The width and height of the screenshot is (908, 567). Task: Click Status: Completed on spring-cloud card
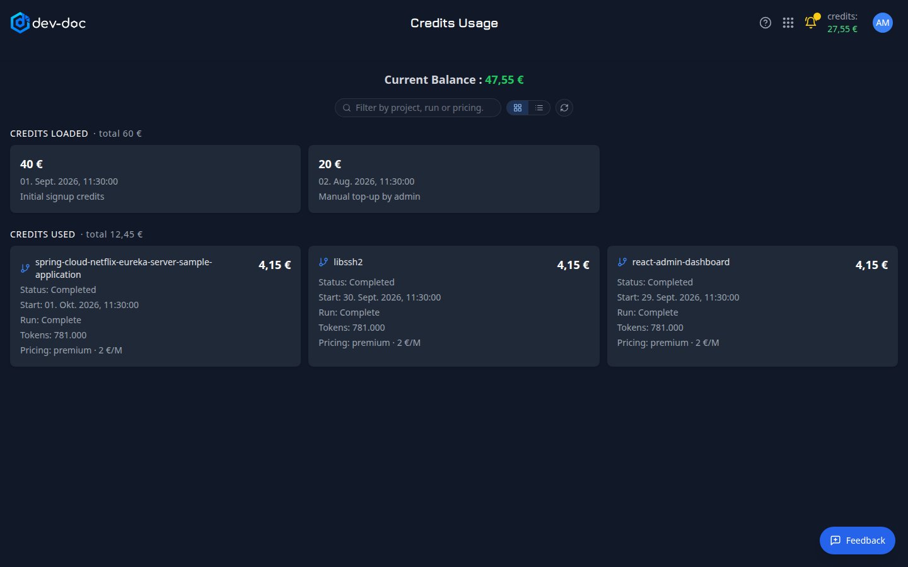pos(58,290)
